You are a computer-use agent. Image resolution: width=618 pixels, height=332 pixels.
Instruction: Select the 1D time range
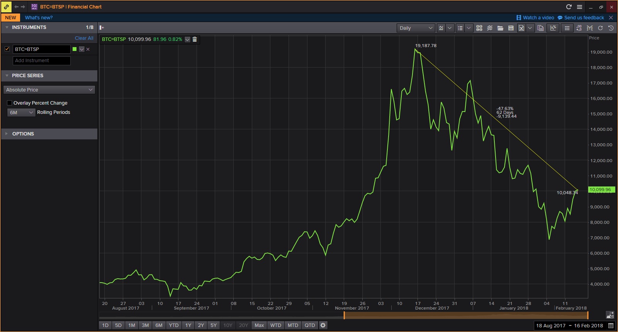click(105, 325)
